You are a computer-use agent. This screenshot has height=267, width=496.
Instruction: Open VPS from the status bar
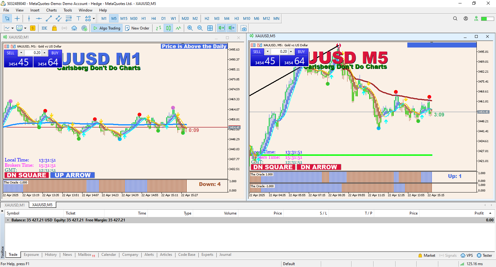pyautogui.click(x=467, y=256)
